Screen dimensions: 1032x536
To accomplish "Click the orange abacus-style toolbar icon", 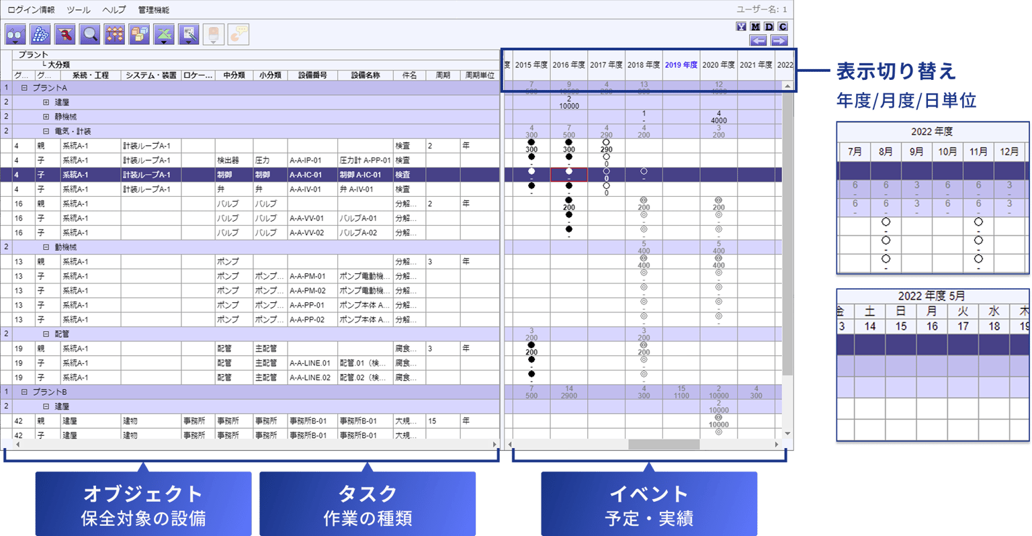I will point(115,34).
